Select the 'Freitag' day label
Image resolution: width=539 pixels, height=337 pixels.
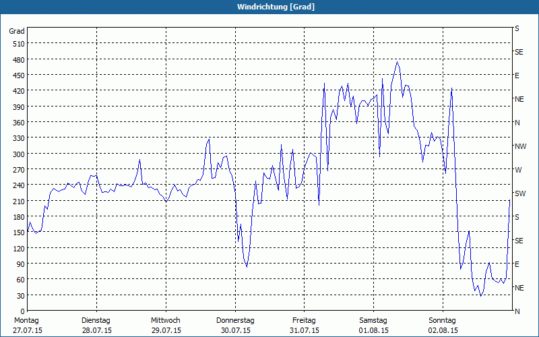[x=304, y=321]
